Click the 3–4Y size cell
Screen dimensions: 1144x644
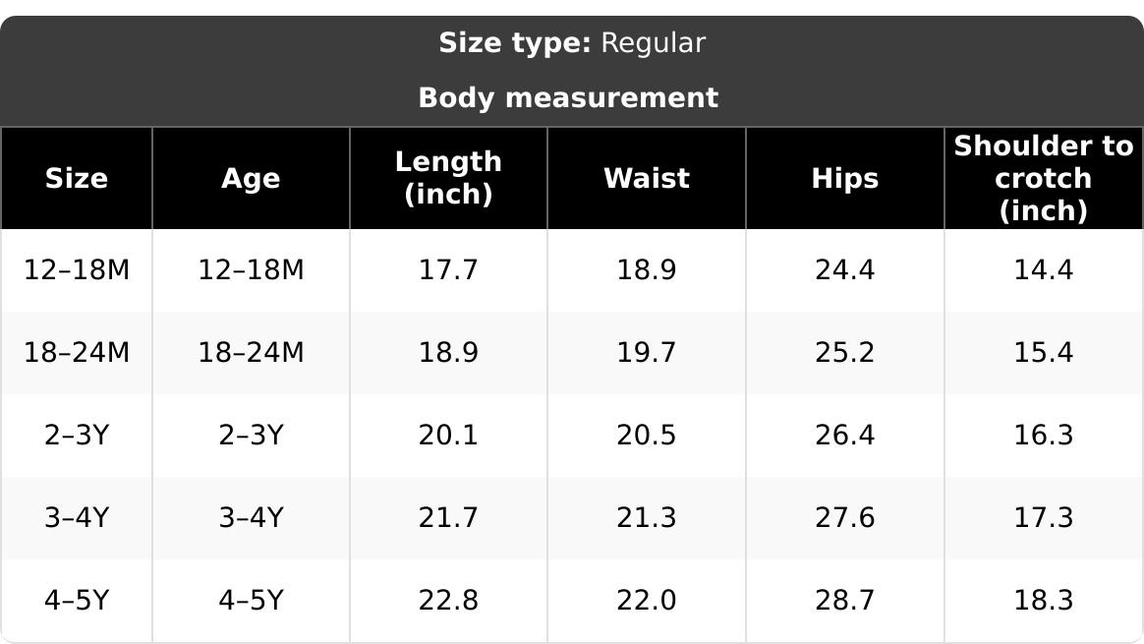tap(77, 518)
